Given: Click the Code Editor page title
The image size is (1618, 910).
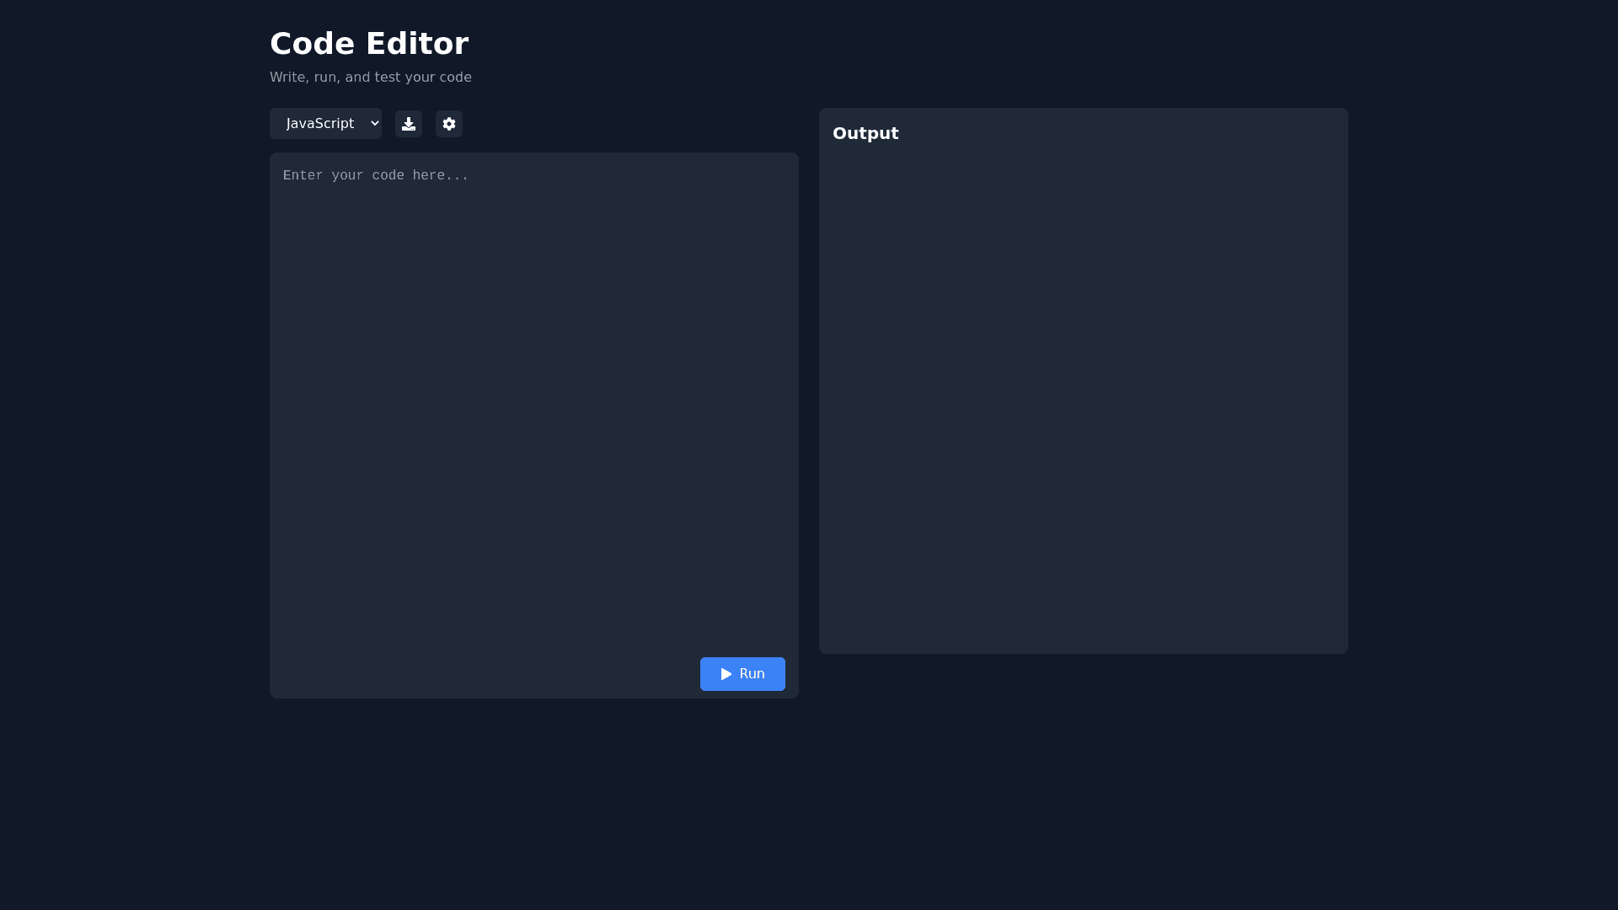Looking at the screenshot, I should [369, 43].
